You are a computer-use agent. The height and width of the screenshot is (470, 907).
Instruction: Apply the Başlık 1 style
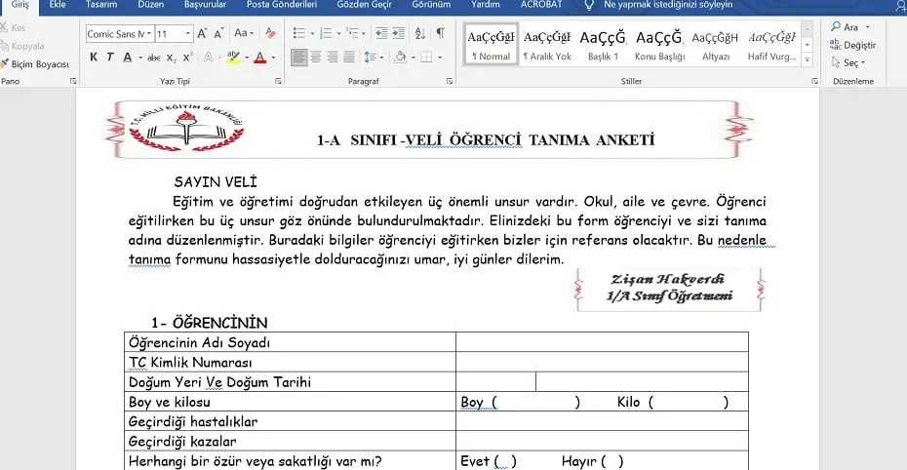tap(603, 45)
